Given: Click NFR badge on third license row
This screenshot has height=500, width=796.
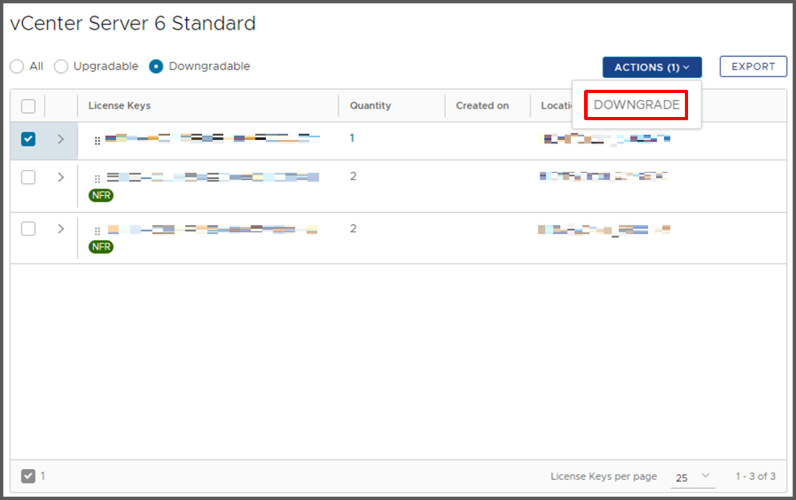Looking at the screenshot, I should [101, 247].
